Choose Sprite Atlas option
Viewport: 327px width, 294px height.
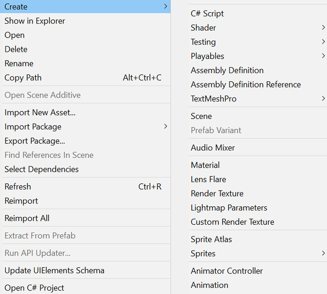coord(211,239)
